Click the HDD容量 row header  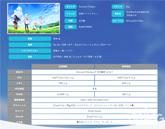[19, 89]
